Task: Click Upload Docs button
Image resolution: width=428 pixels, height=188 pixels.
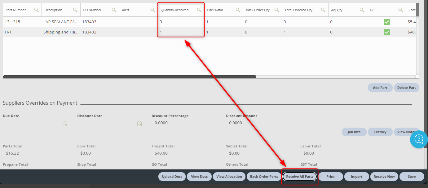Action: (172, 177)
